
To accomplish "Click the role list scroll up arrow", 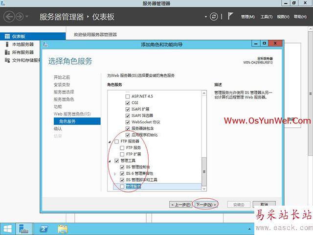I will 204,93.
